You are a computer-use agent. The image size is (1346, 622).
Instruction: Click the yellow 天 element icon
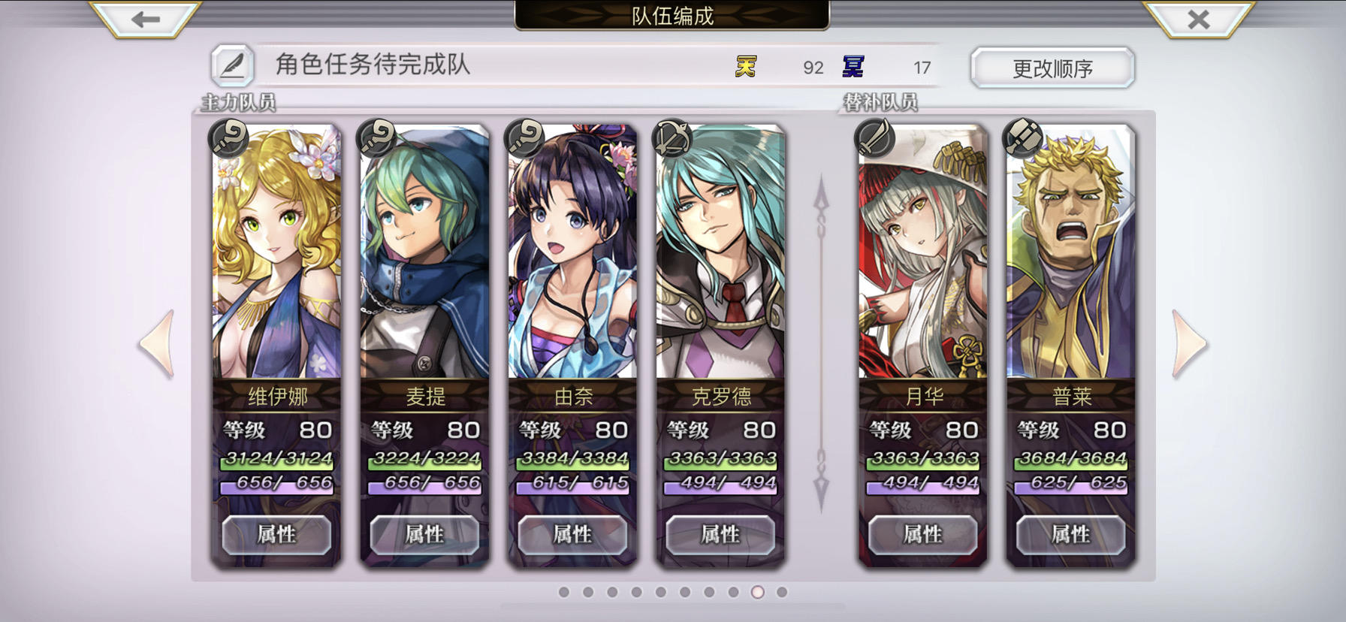point(745,67)
